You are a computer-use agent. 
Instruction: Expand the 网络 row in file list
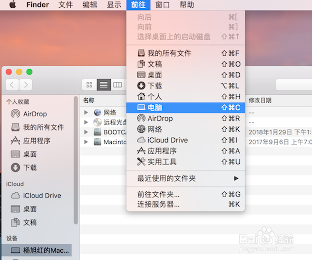[86, 113]
